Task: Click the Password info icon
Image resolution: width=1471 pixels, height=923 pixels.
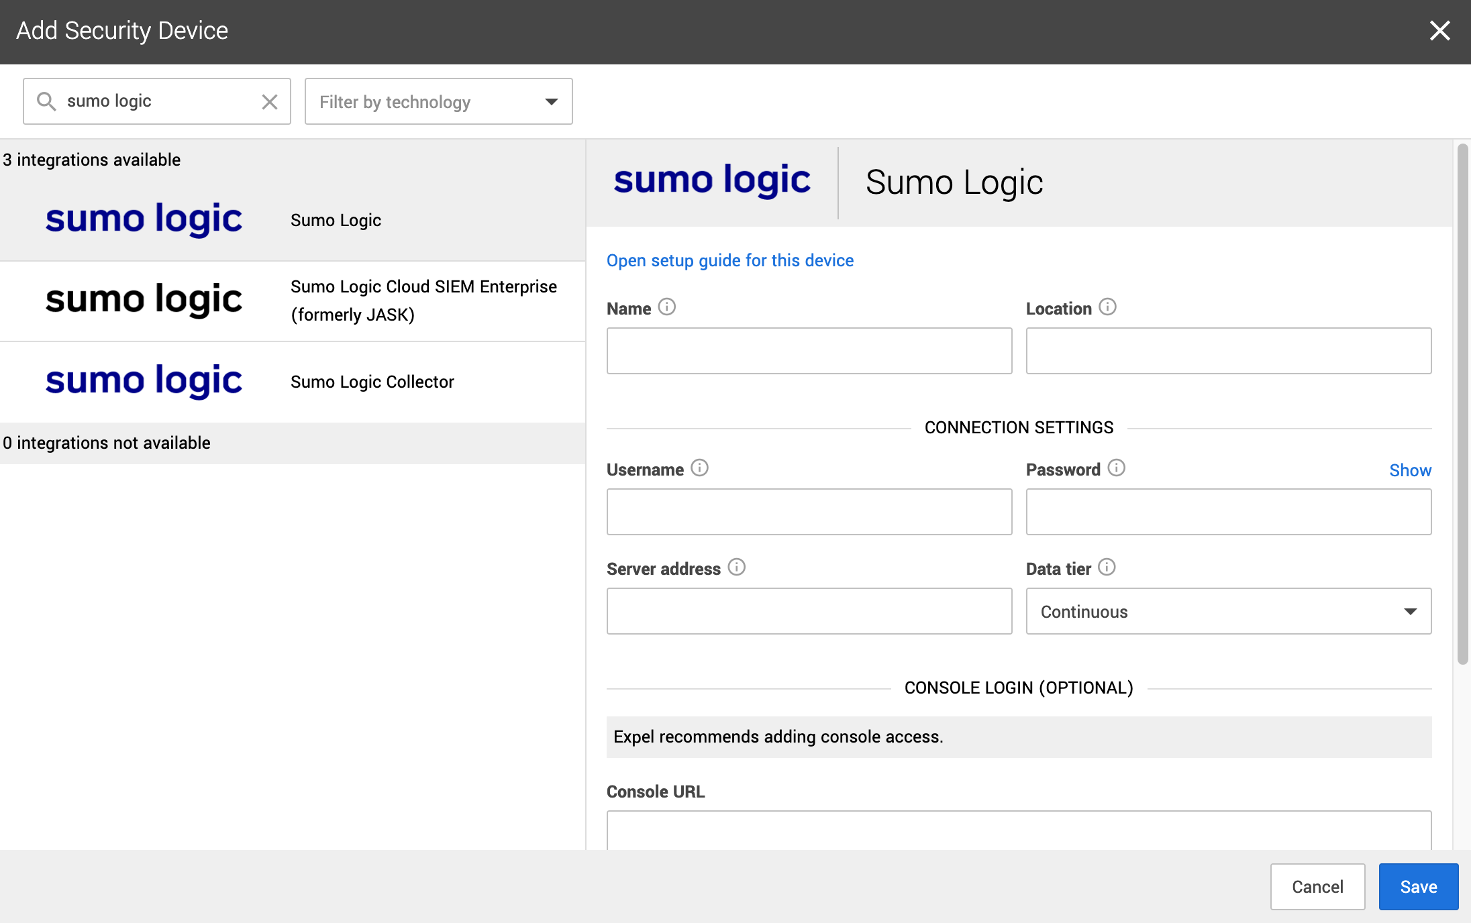Action: point(1116,468)
